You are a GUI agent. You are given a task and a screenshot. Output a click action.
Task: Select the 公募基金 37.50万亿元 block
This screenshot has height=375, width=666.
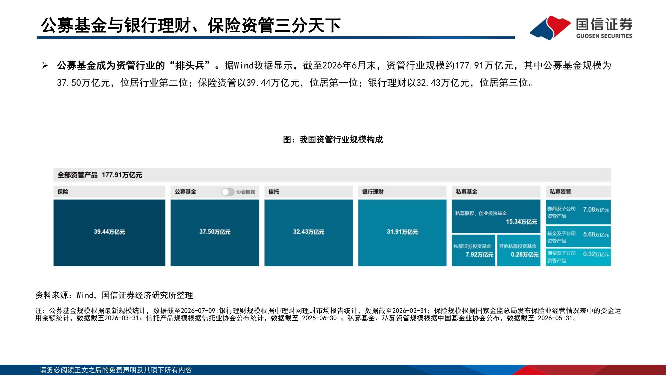point(215,233)
